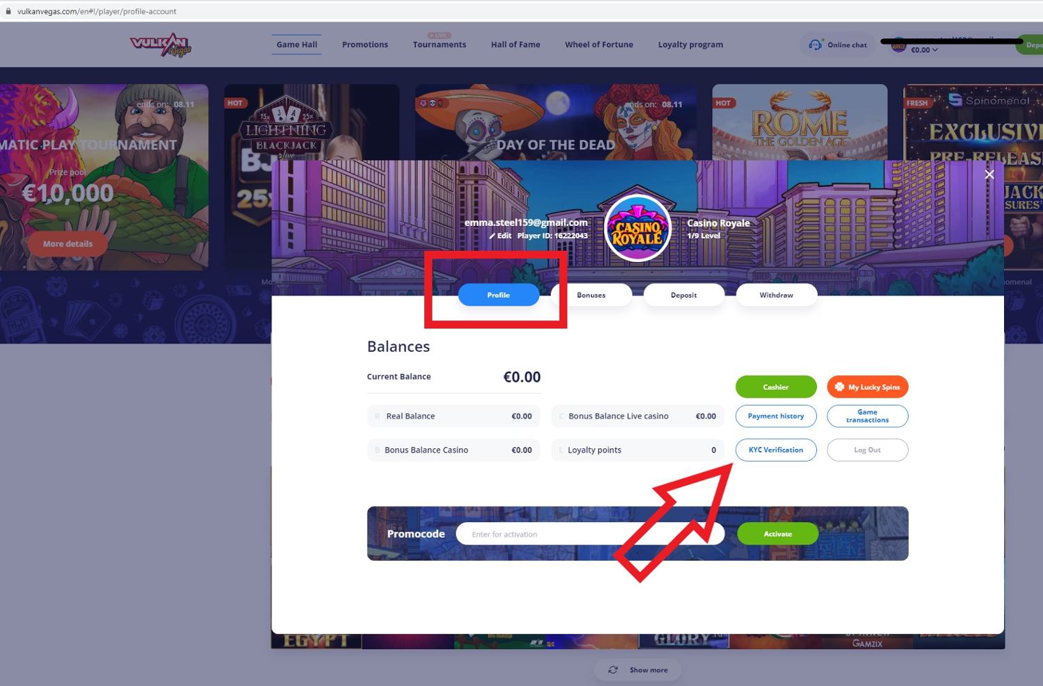The width and height of the screenshot is (1043, 686).
Task: Open My Lucky Spins clover button
Action: point(867,387)
